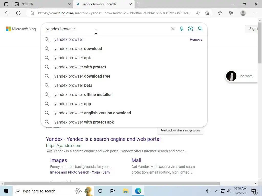This screenshot has height=196, width=262.
Task: Open Image and Photo Search link
Action: coord(70,172)
